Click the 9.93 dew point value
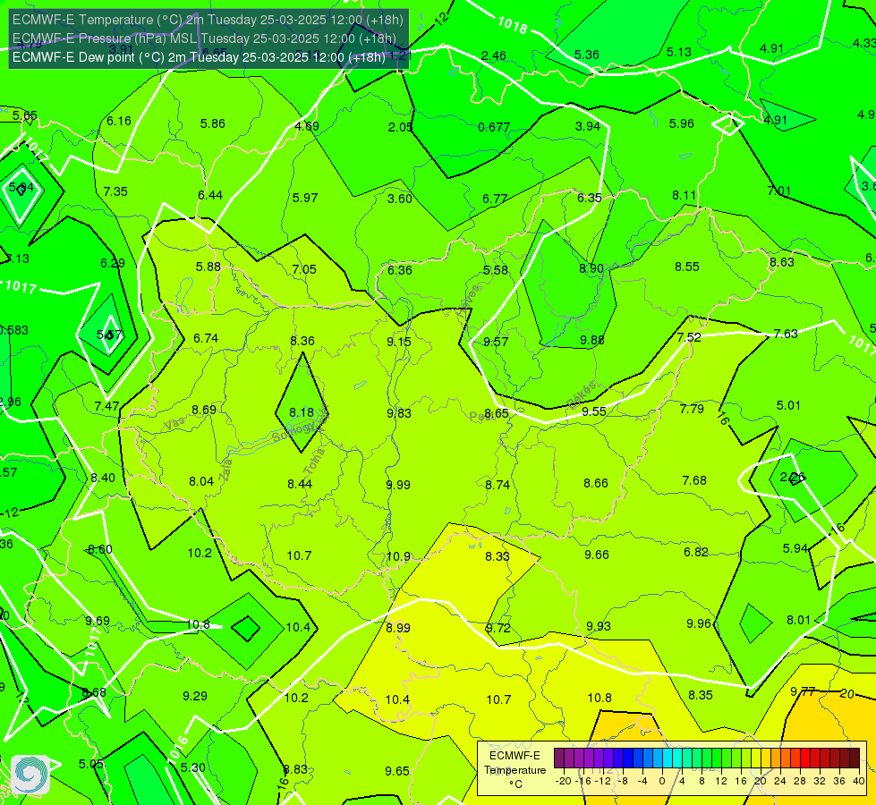 tap(599, 627)
